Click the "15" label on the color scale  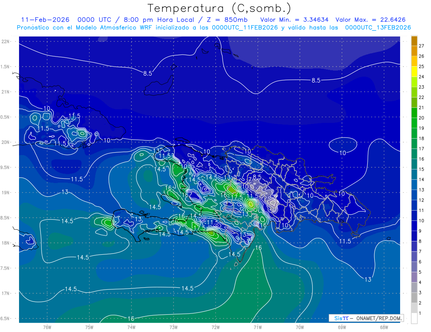point(422,169)
